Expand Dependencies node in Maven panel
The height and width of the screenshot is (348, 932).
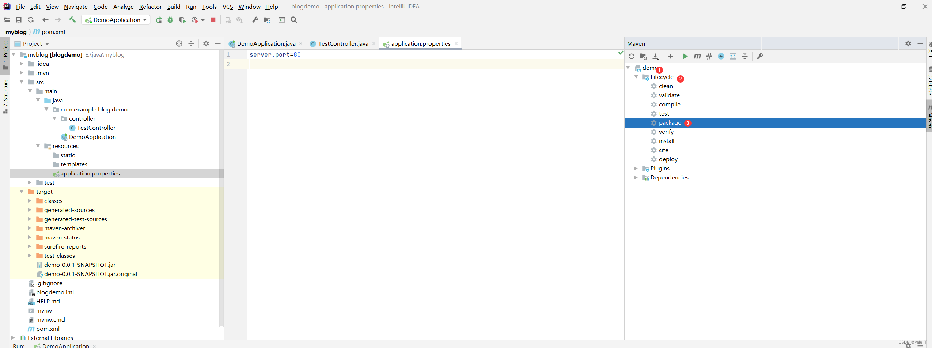coord(636,177)
